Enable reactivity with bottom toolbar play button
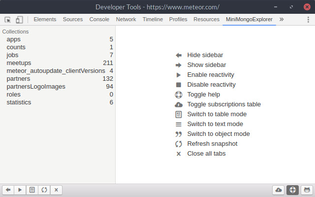 coord(20,190)
